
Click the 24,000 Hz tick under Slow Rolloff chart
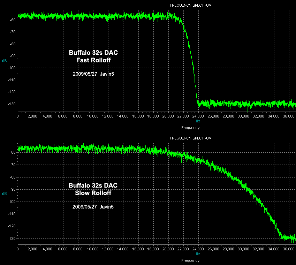[x=198, y=249]
